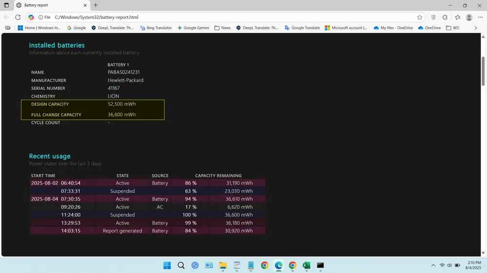Open the OneDrive bookmark
This screenshot has width=487, height=273.
point(430,28)
